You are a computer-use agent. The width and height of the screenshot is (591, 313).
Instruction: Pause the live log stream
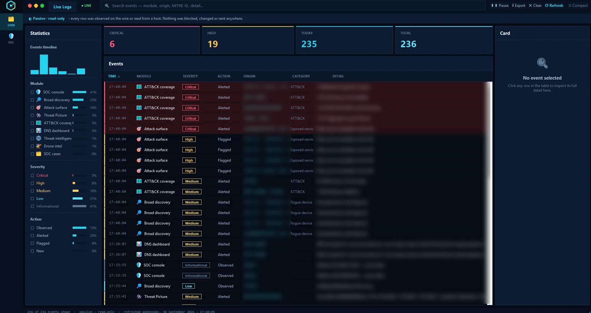point(500,6)
